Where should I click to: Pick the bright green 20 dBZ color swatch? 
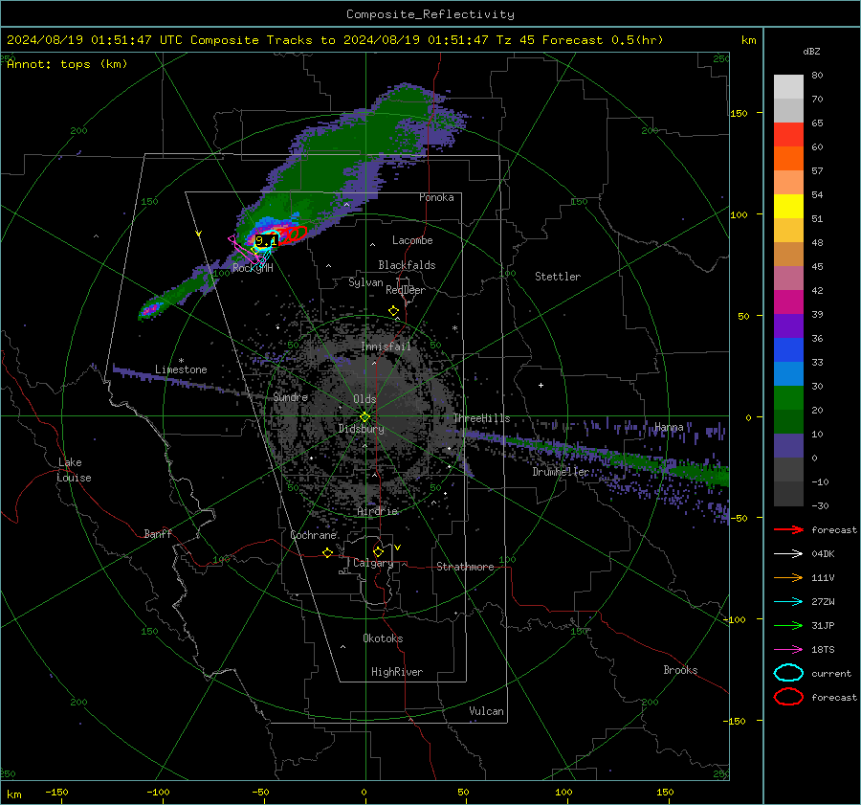pos(788,398)
